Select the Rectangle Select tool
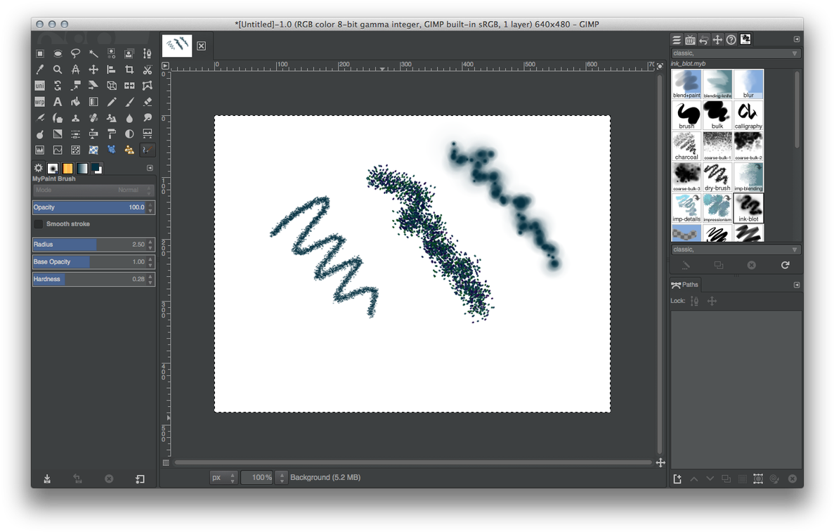 coord(39,53)
